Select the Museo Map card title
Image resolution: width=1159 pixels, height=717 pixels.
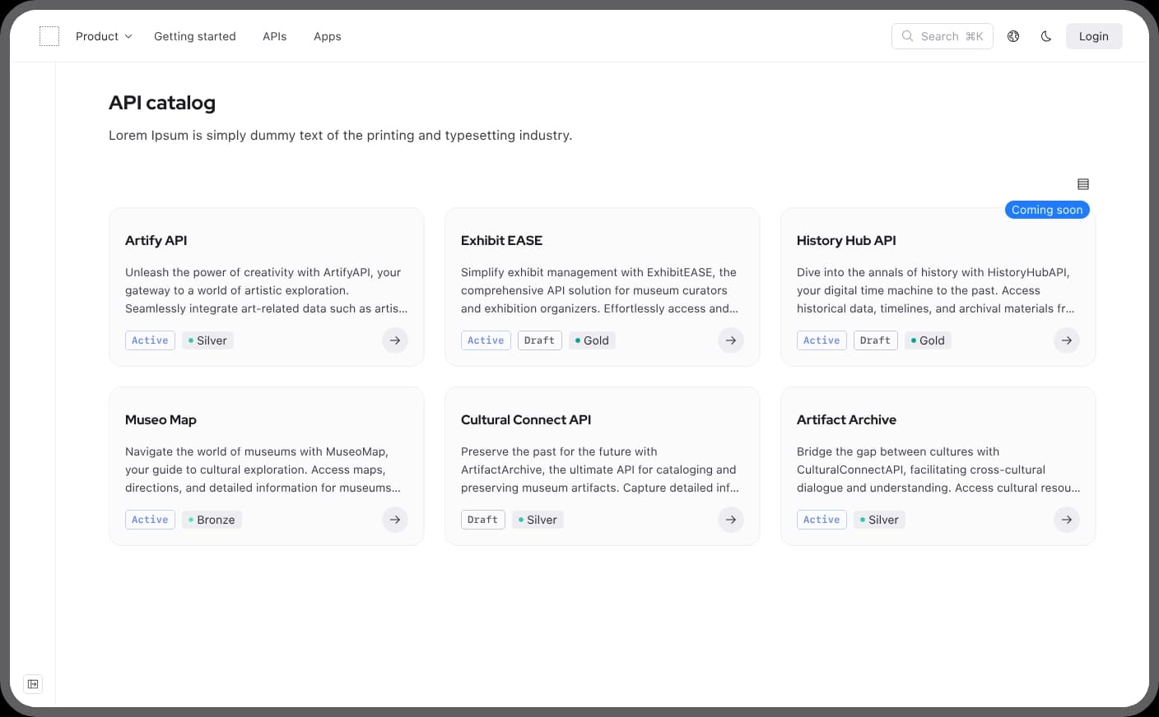coord(161,419)
